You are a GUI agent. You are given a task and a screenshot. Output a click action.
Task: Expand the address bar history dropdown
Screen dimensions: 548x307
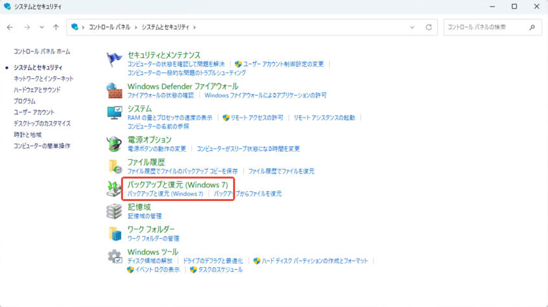(412, 27)
